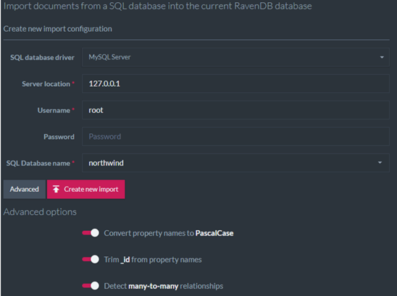Click into the Username field containing root

point(235,110)
